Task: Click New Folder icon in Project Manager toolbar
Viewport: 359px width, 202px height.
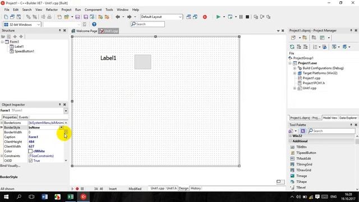Action: point(305,38)
